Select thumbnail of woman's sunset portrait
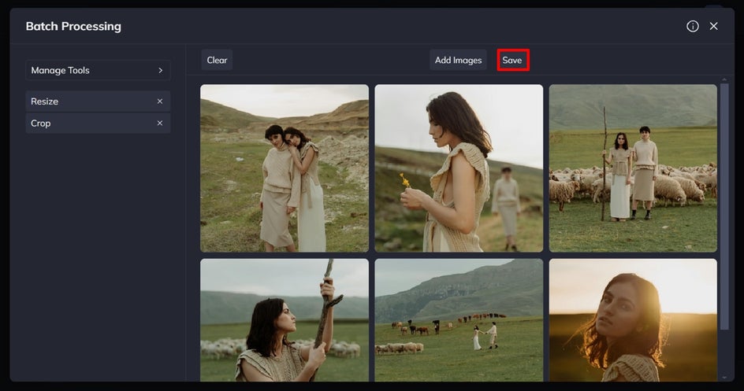The width and height of the screenshot is (744, 391). click(633, 320)
